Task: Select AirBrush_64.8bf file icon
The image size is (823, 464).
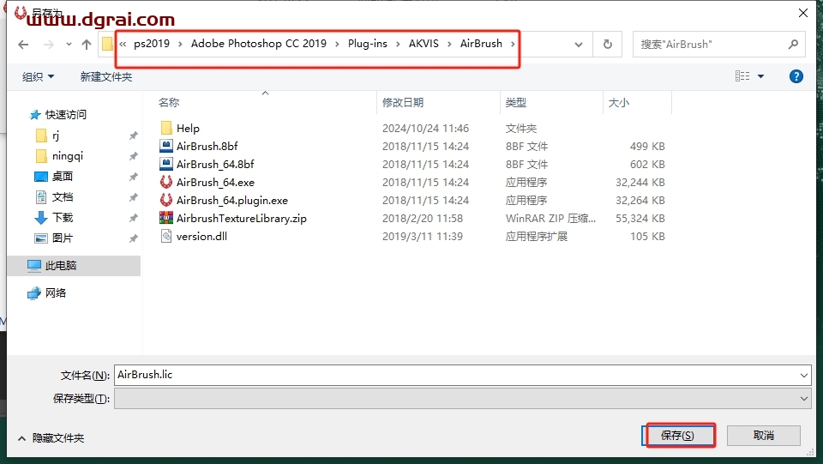Action: 166,164
